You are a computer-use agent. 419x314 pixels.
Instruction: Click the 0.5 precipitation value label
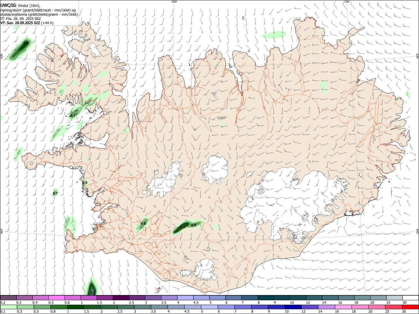pyautogui.click(x=85, y=183)
